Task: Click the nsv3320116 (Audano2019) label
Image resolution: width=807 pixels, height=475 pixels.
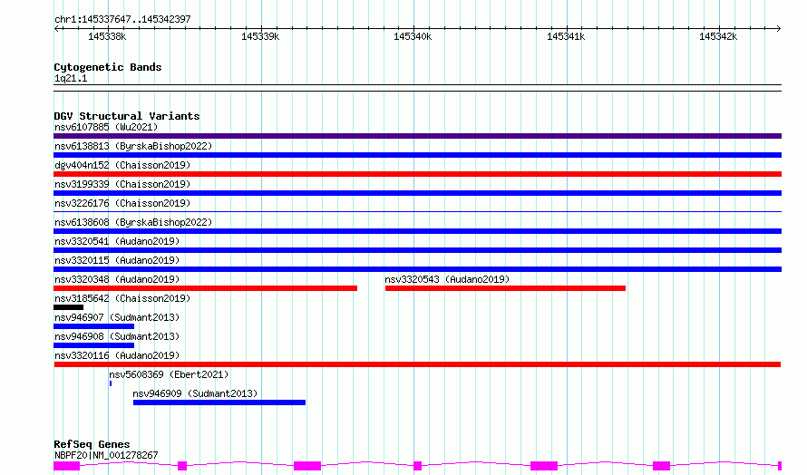Action: click(x=117, y=355)
